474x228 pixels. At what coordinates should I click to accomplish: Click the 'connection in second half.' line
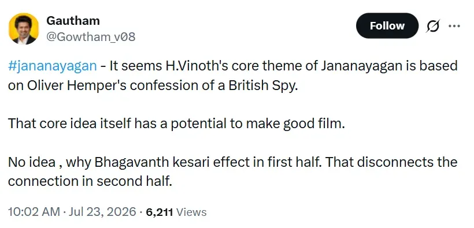(90, 181)
